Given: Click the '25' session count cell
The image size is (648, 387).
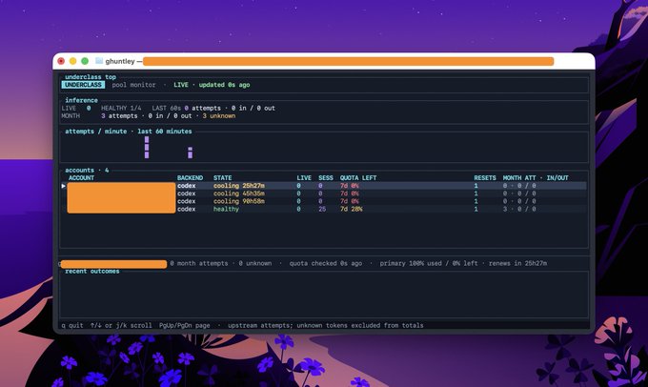Looking at the screenshot, I should [x=322, y=209].
